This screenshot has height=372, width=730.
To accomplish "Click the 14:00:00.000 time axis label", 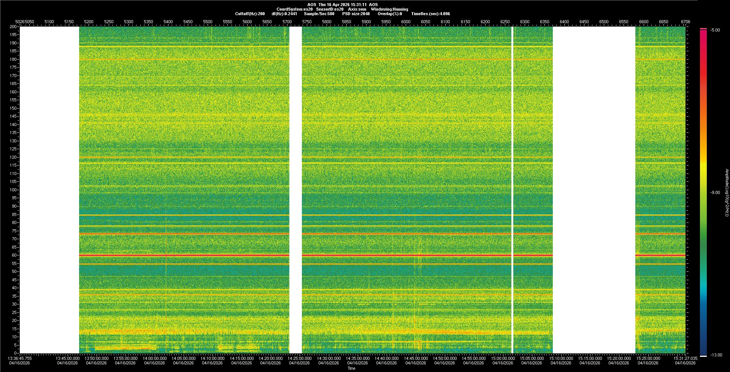I will pos(155,358).
